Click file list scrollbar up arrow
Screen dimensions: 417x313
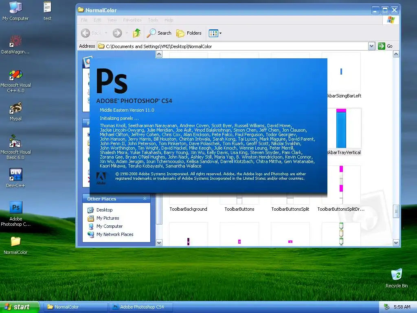pos(396,54)
